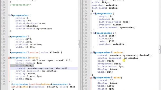
Task: Click 'color: #333;' on right line 191
Action: (106, 61)
